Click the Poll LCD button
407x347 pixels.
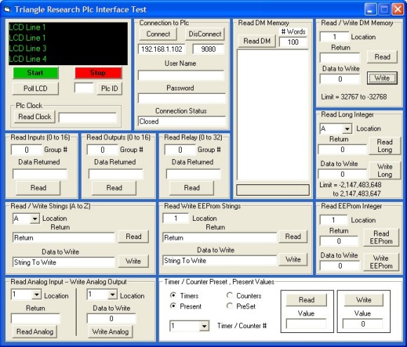pos(35,89)
